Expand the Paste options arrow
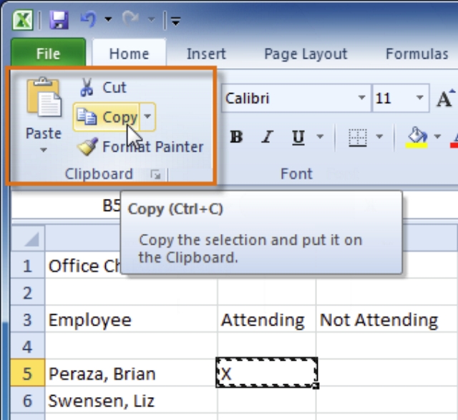This screenshot has width=458, height=420. (x=44, y=150)
